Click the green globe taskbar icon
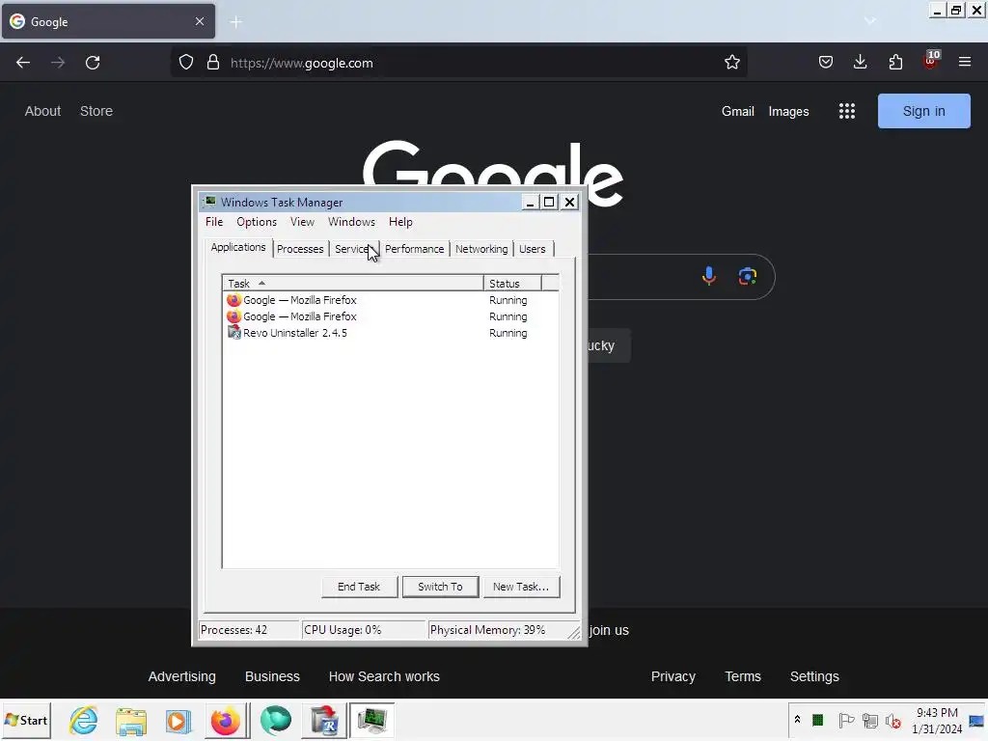This screenshot has height=741, width=988. click(275, 720)
